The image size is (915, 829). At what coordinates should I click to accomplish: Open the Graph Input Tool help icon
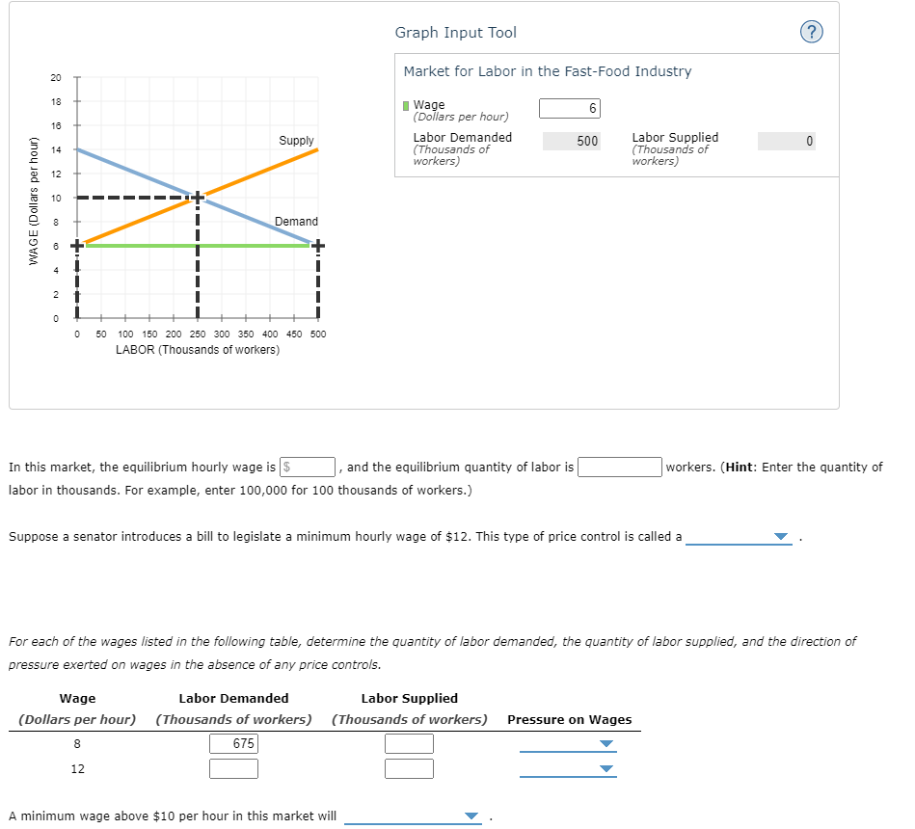point(811,32)
